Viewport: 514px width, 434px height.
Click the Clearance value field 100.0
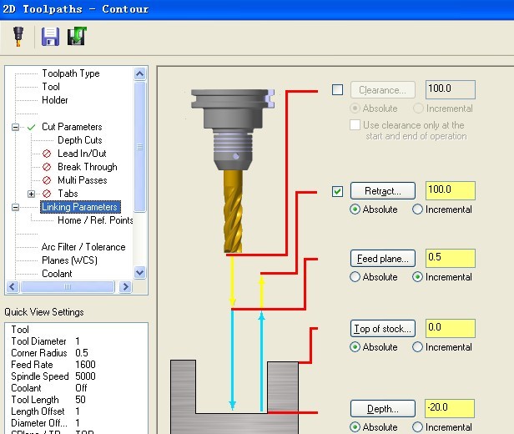pyautogui.click(x=451, y=89)
